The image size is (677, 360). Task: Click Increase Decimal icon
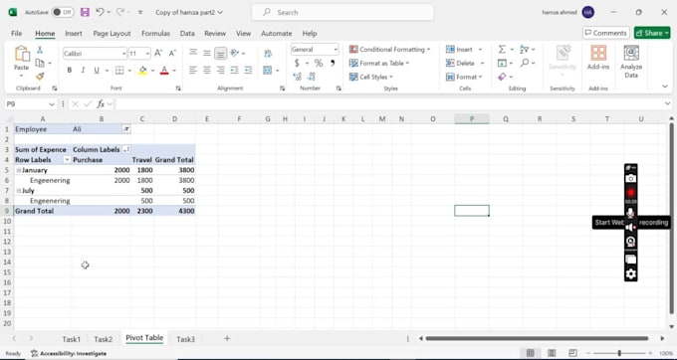pyautogui.click(x=297, y=77)
